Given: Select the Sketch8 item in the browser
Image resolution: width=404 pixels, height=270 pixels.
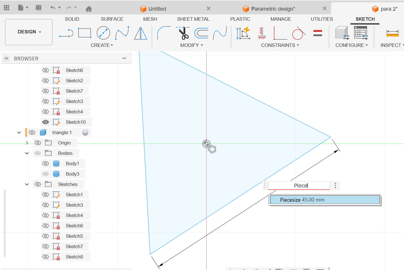Looking at the screenshot, I should click(74, 257).
